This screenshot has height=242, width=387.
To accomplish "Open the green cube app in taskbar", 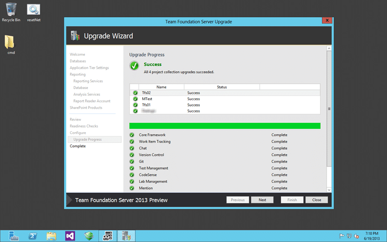I will [x=89, y=236].
